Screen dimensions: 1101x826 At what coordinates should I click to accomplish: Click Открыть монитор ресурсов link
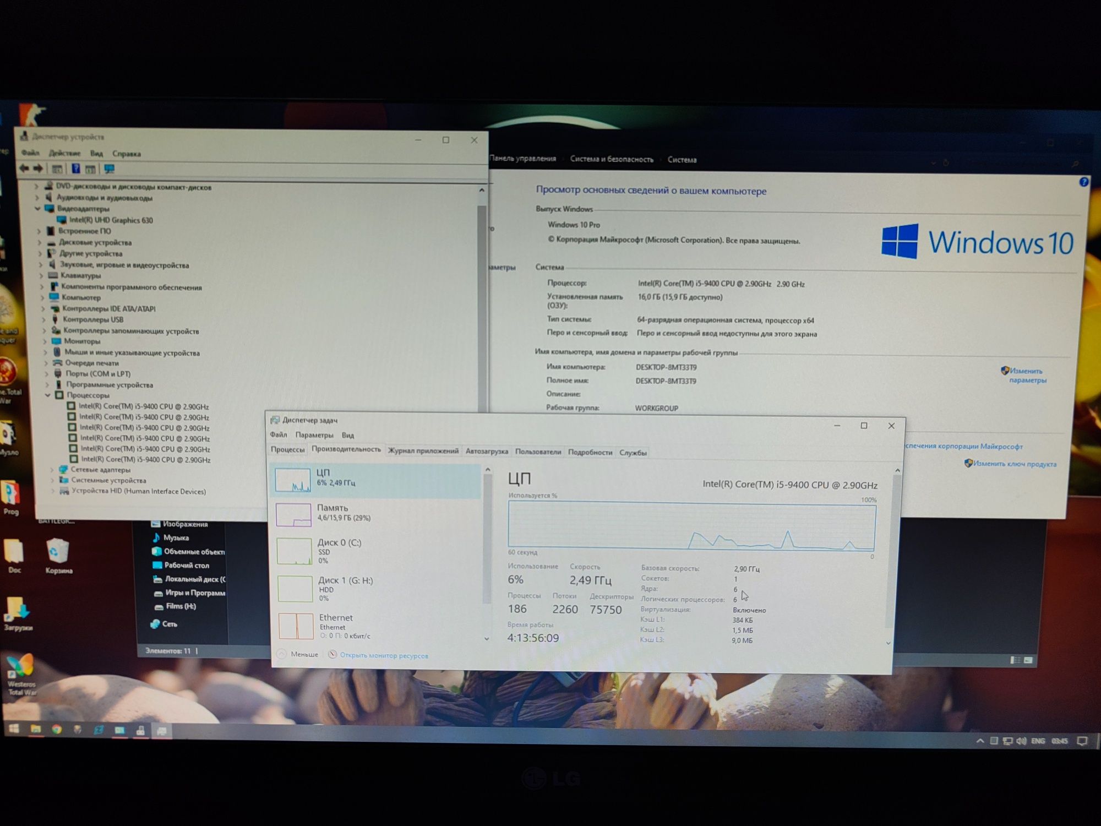pyautogui.click(x=384, y=655)
